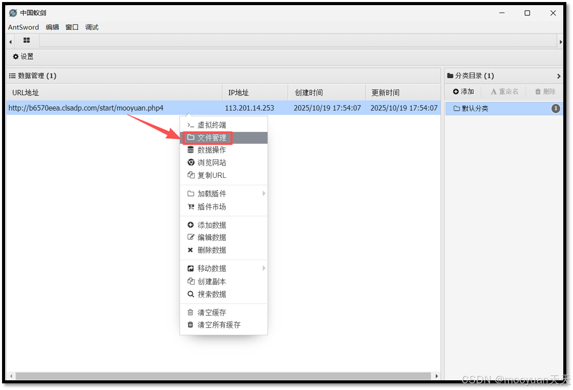Click the plus icon in 添加 button
The width and height of the screenshot is (573, 390).
pos(456,91)
